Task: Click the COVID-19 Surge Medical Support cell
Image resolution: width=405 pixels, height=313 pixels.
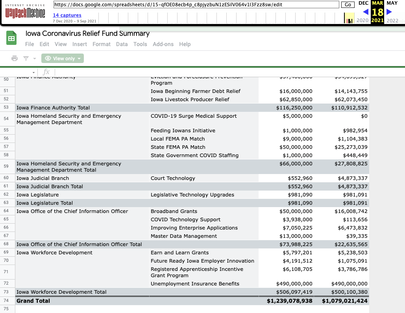Action: (204, 119)
